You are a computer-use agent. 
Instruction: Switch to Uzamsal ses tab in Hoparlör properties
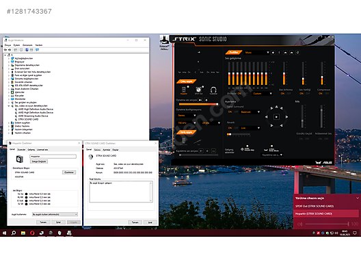point(42,150)
